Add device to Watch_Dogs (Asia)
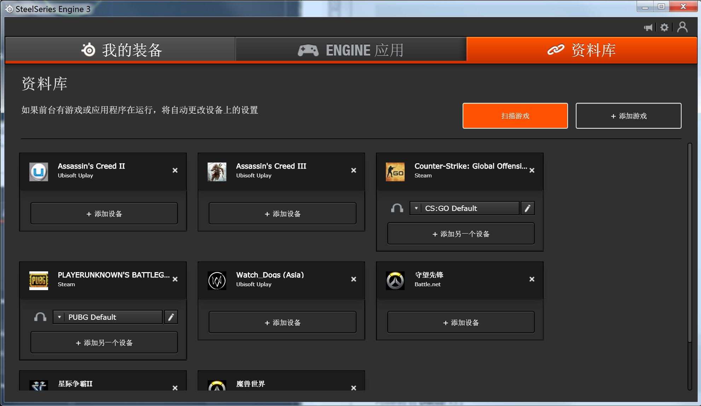 pyautogui.click(x=282, y=322)
